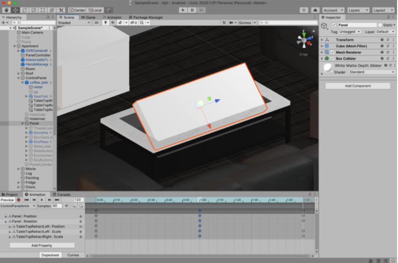398x263 pixels.
Task: Uncheck the Box Collider component
Action: click(333, 58)
